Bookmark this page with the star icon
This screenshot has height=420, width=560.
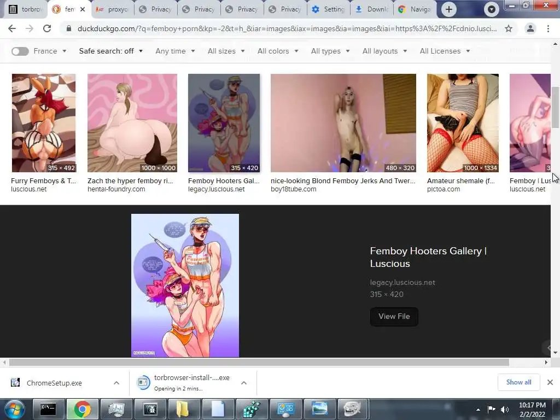pyautogui.click(x=509, y=28)
